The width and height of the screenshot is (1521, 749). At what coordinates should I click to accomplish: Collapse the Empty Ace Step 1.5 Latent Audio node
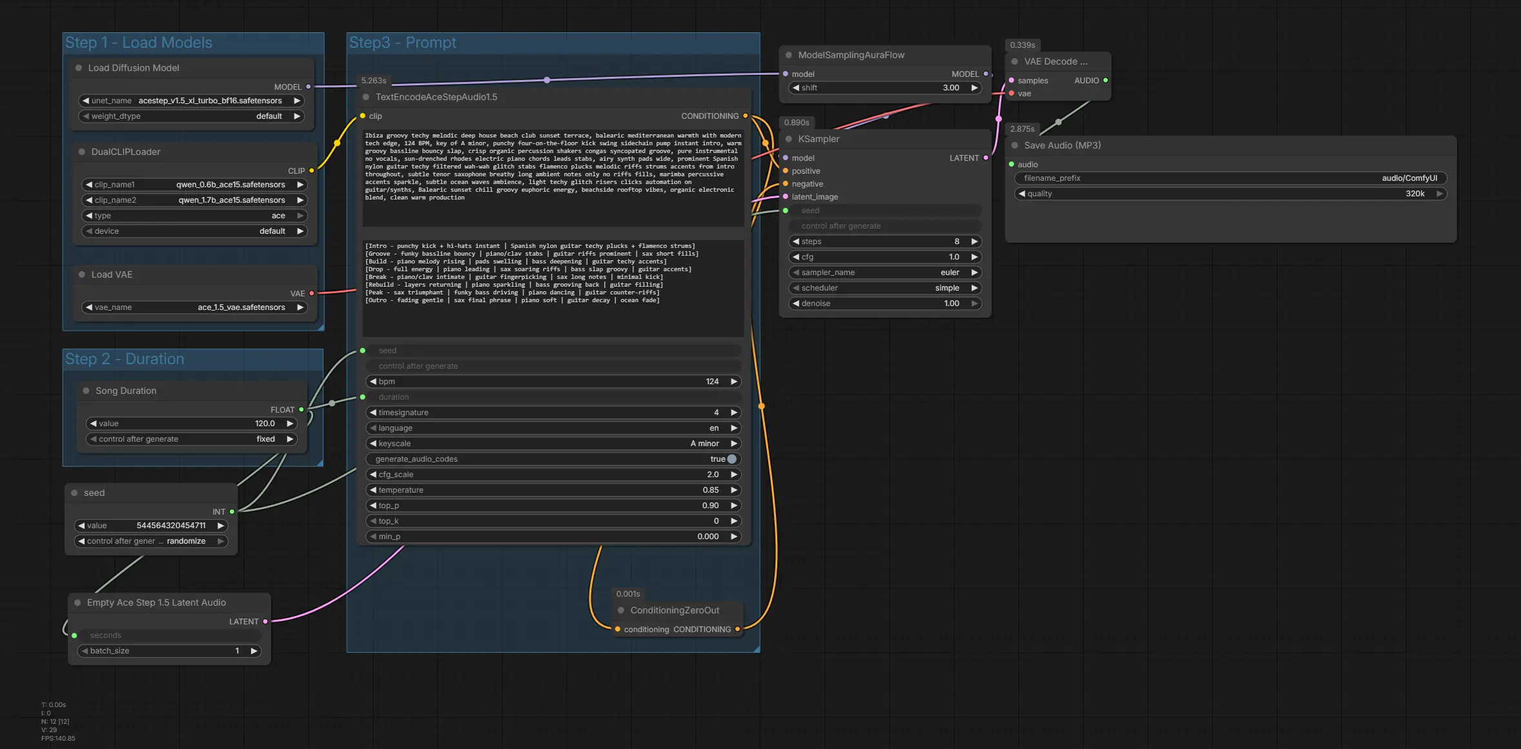[77, 602]
